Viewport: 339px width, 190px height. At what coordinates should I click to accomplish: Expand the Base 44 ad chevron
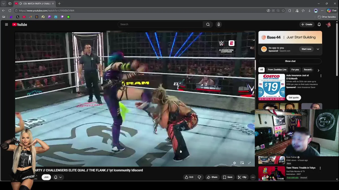318,49
